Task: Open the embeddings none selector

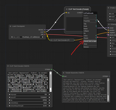Action: pyautogui.click(x=29, y=103)
